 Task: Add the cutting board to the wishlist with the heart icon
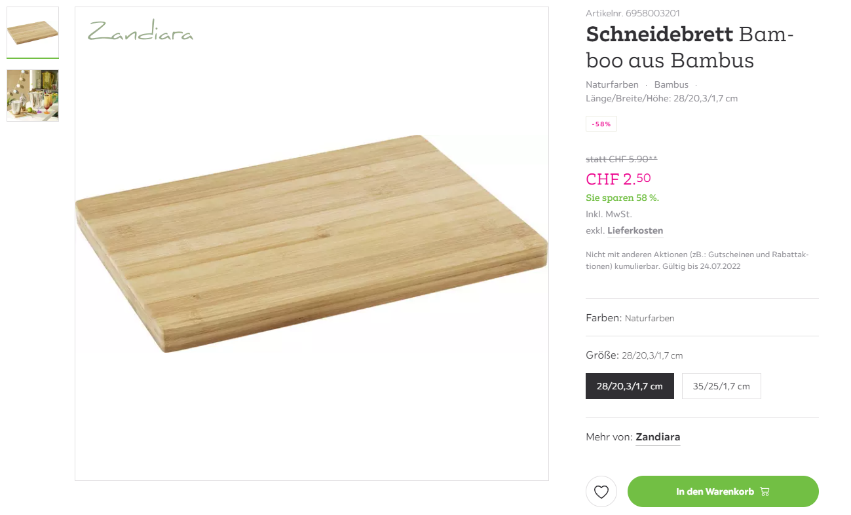click(601, 491)
